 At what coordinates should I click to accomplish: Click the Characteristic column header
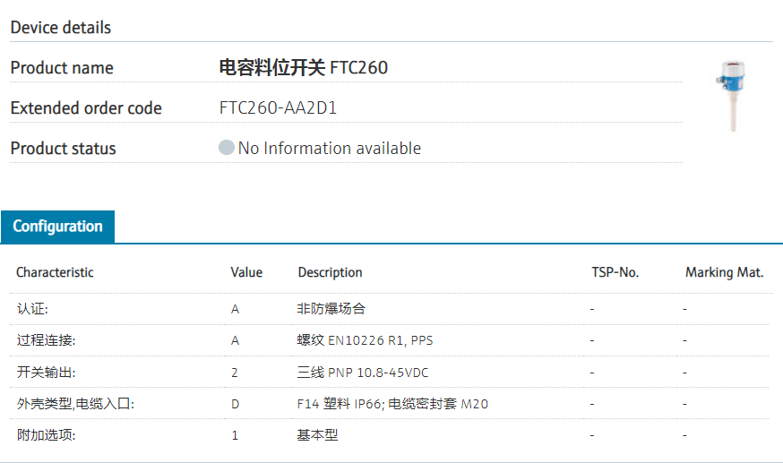coord(55,272)
